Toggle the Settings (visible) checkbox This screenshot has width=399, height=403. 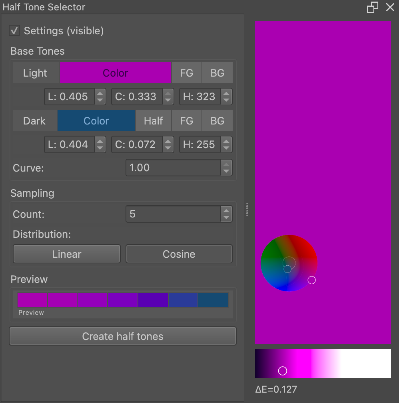[15, 31]
